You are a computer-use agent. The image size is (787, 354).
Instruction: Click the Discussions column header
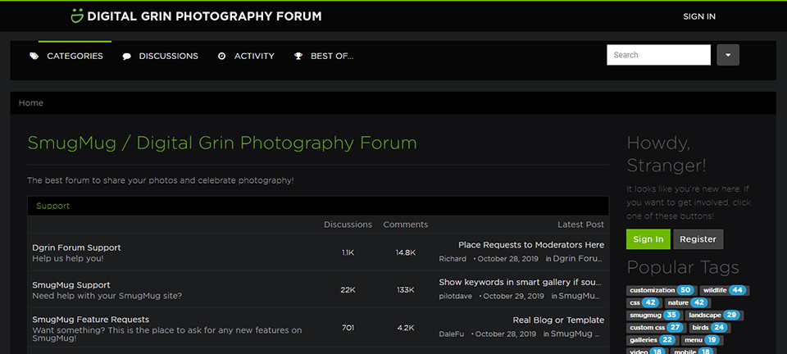click(x=348, y=225)
